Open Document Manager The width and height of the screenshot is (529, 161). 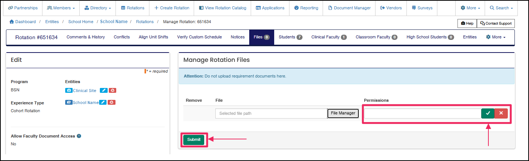pyautogui.click(x=349, y=8)
